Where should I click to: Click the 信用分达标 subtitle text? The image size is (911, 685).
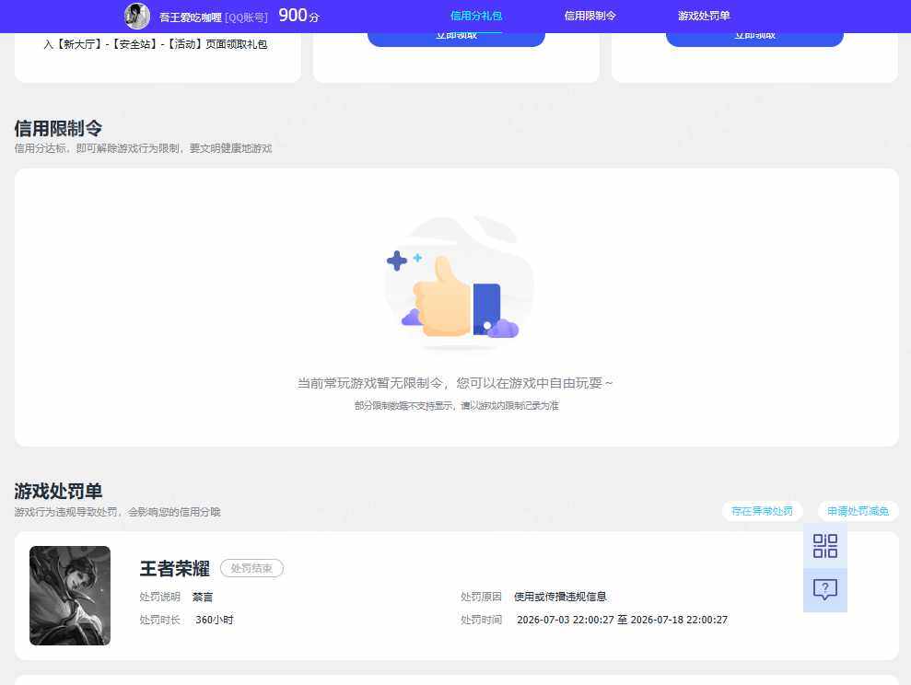tap(143, 148)
